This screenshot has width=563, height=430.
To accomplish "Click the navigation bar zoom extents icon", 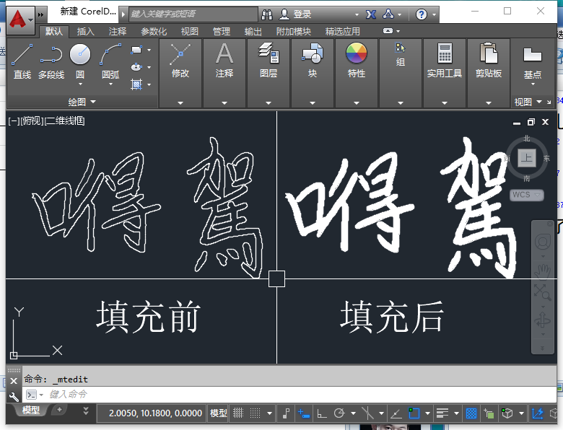I will point(543,291).
